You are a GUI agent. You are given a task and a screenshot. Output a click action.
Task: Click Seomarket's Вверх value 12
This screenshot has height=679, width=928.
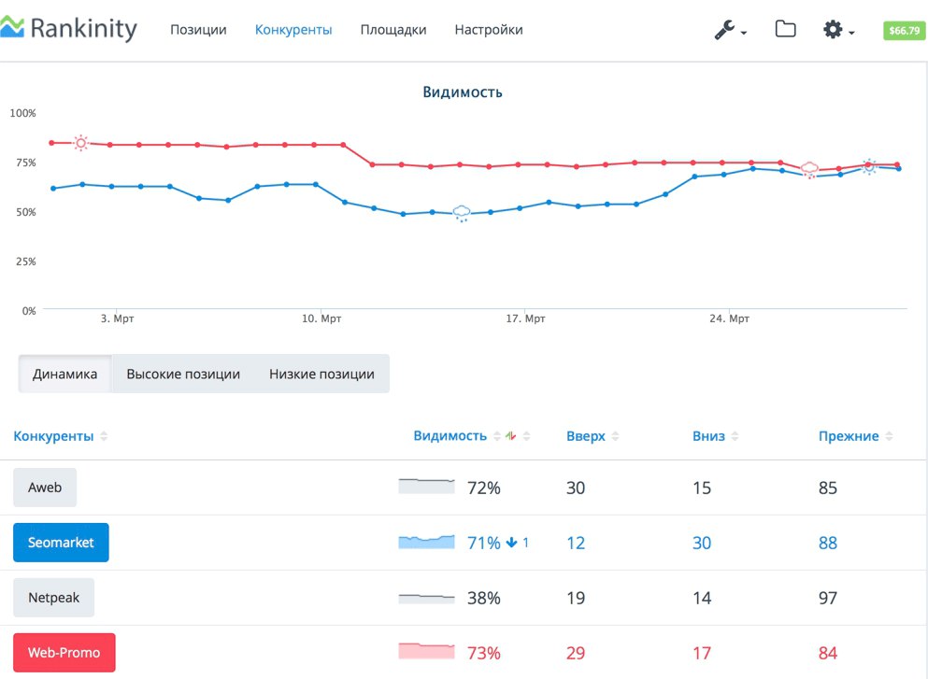576,543
